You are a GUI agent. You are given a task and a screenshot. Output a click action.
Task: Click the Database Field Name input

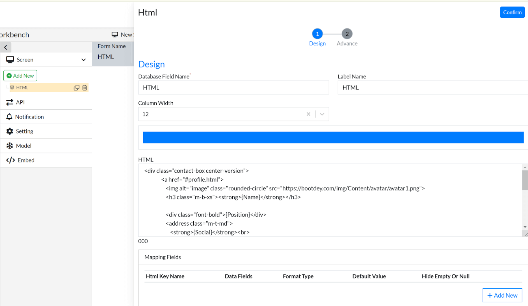(233, 88)
